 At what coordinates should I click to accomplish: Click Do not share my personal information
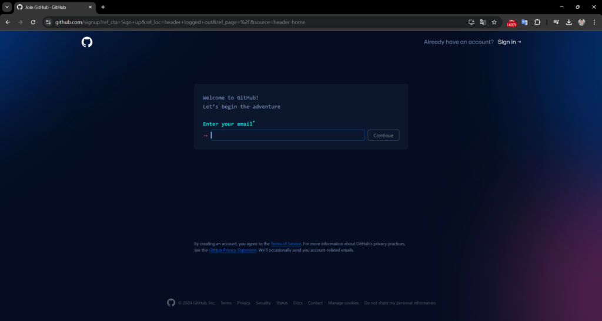(x=400, y=303)
